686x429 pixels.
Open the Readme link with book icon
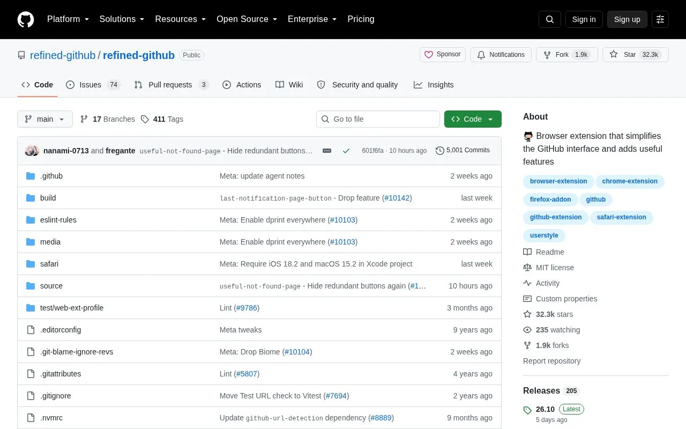tap(544, 252)
